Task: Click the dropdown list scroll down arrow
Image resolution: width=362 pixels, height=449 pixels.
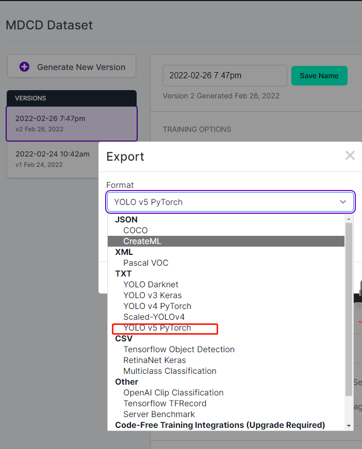Action: coord(349,426)
